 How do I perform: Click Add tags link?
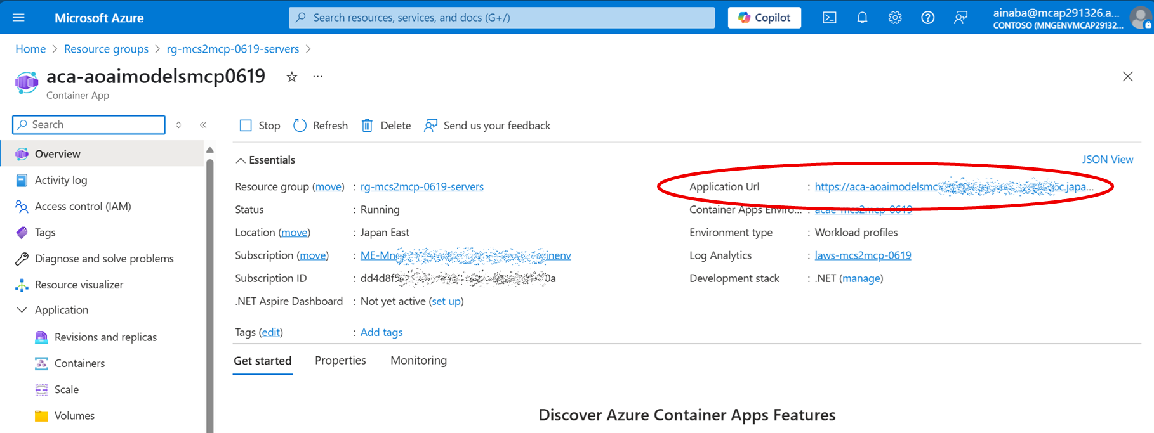point(381,332)
